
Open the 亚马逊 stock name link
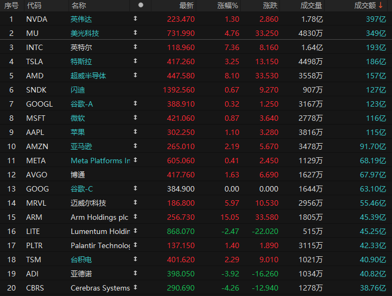81,146
